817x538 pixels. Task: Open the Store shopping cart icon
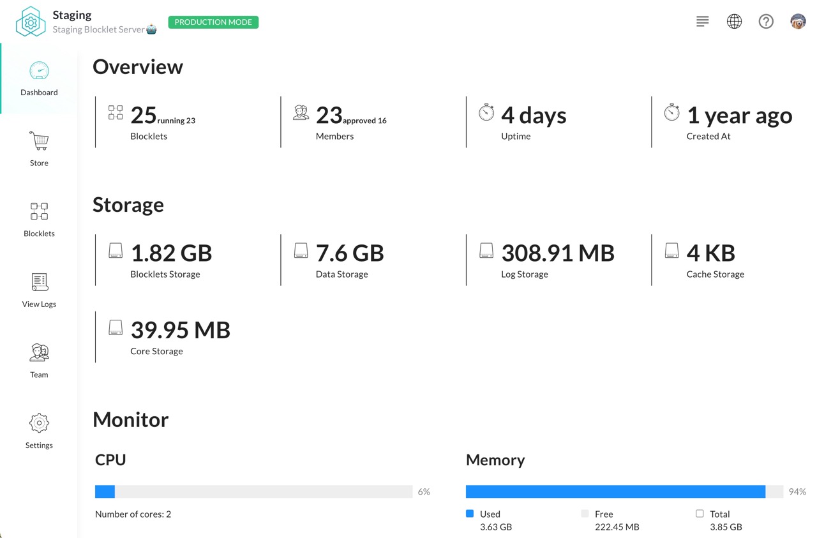click(x=39, y=141)
